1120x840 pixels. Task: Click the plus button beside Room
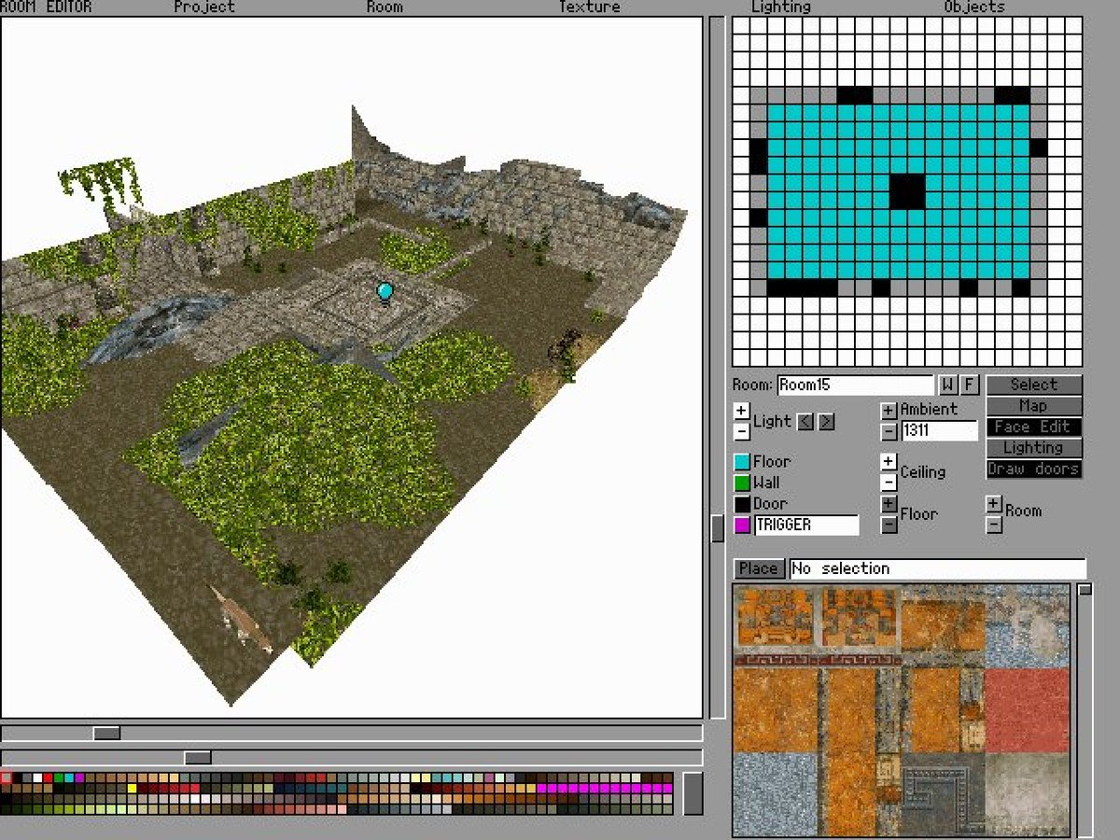click(x=994, y=504)
